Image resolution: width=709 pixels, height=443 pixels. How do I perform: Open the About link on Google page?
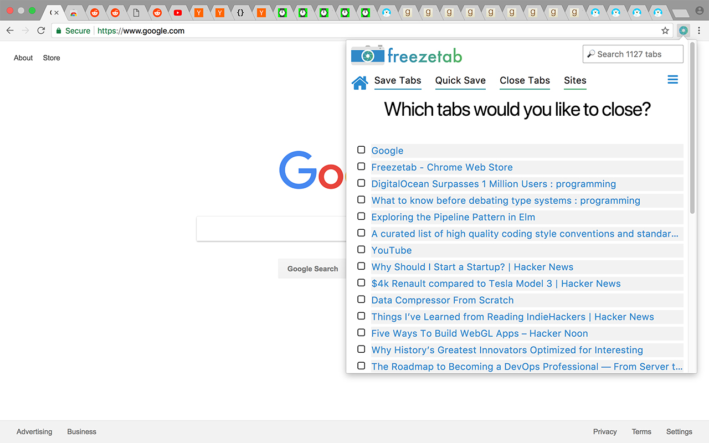click(x=23, y=58)
